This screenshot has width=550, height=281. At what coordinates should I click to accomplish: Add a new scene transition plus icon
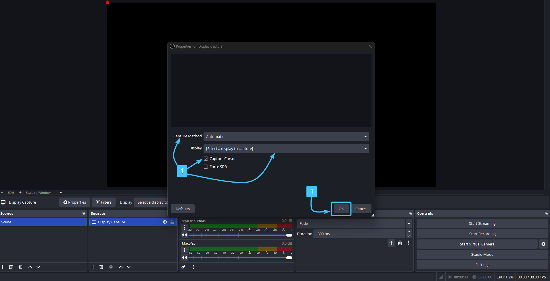click(391, 243)
